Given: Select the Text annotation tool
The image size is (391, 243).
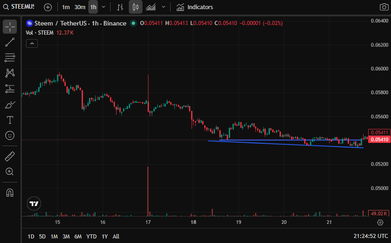Looking at the screenshot, I should point(10,120).
